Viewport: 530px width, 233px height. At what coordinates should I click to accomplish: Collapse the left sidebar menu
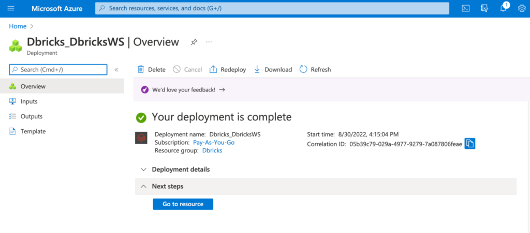click(x=116, y=70)
